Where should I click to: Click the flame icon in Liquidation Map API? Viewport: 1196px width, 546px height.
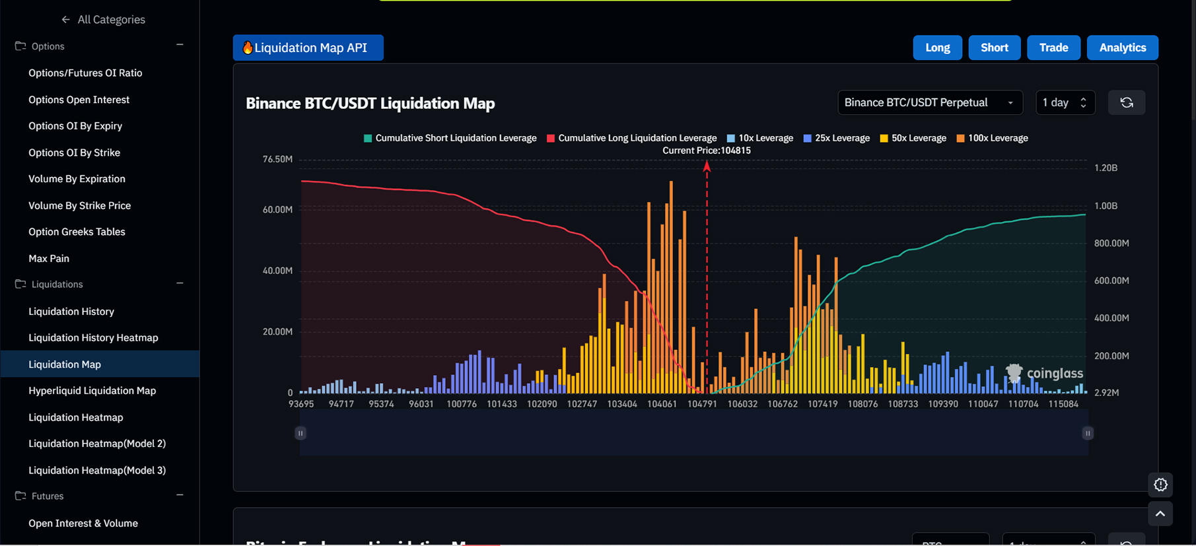click(x=248, y=48)
